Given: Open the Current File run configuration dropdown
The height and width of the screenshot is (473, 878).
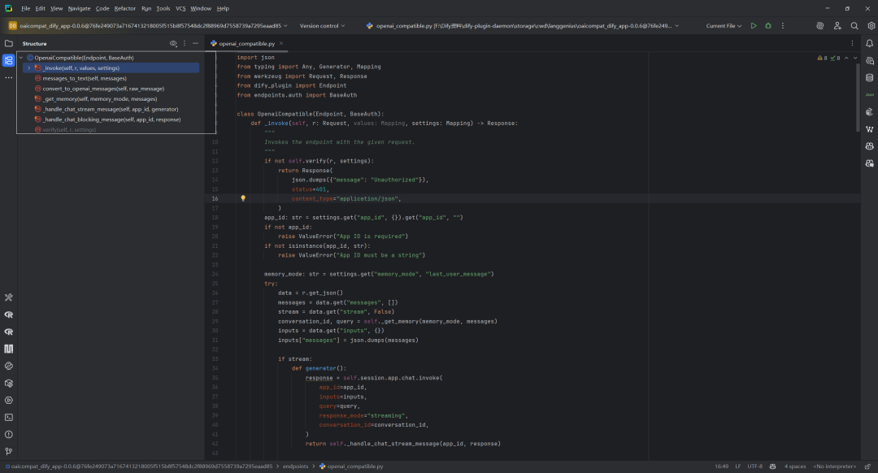Looking at the screenshot, I should [x=724, y=26].
